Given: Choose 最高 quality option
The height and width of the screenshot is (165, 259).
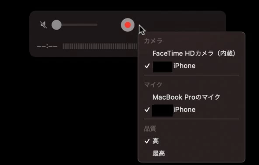Looking at the screenshot, I should coord(192,154).
